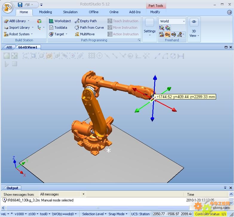Viewport: 234px width, 217px height.
Task: Click the Import Geometry cube icon
Action: coord(39,21)
